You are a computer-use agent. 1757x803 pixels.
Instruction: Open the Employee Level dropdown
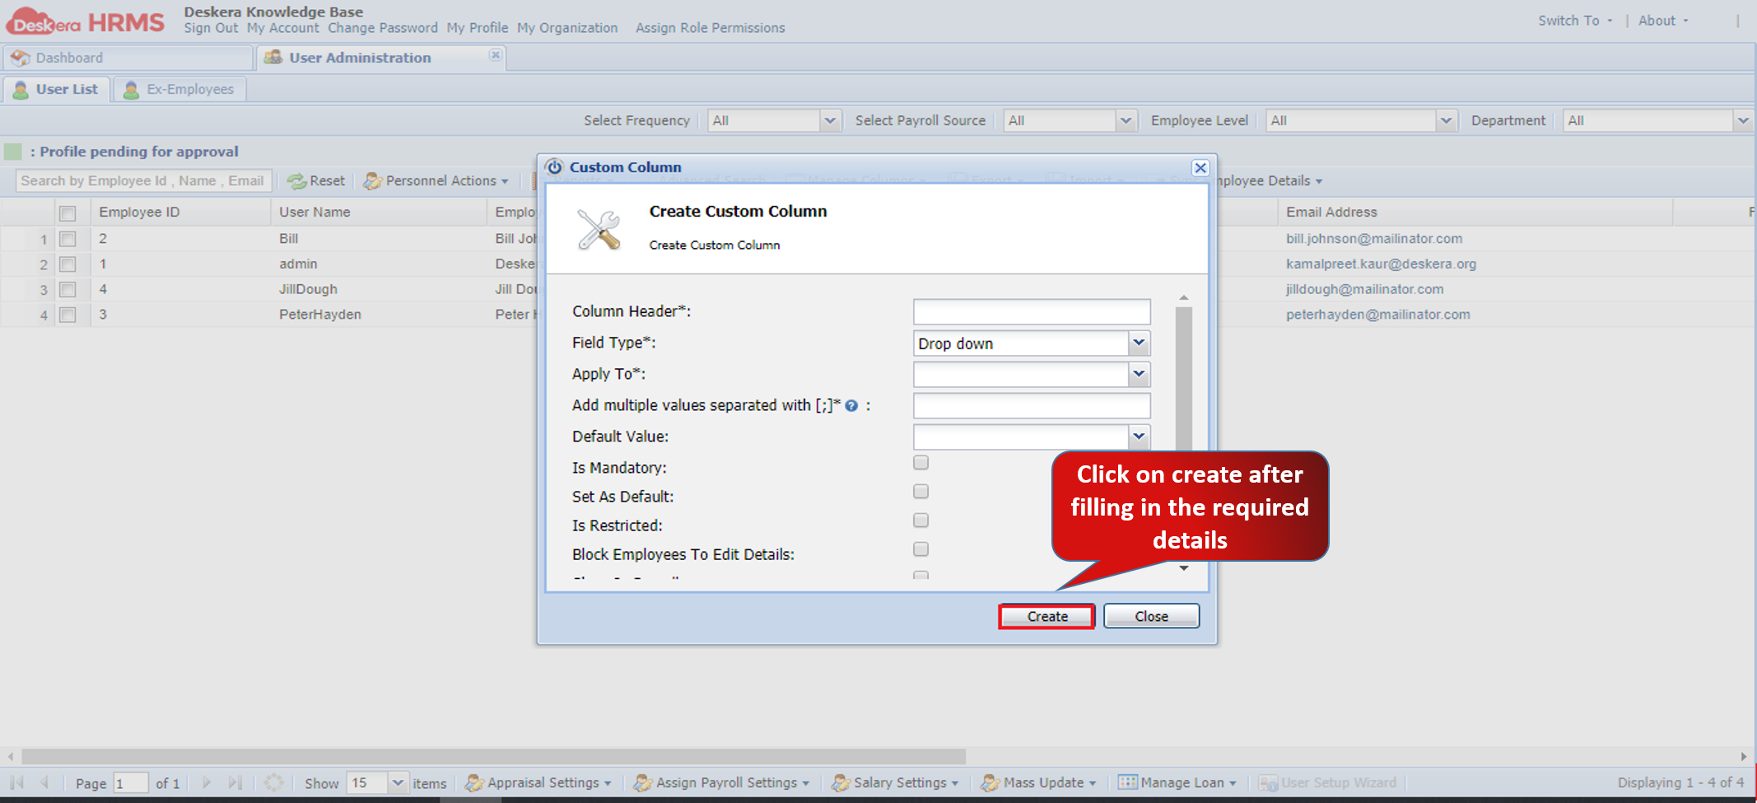point(1446,121)
